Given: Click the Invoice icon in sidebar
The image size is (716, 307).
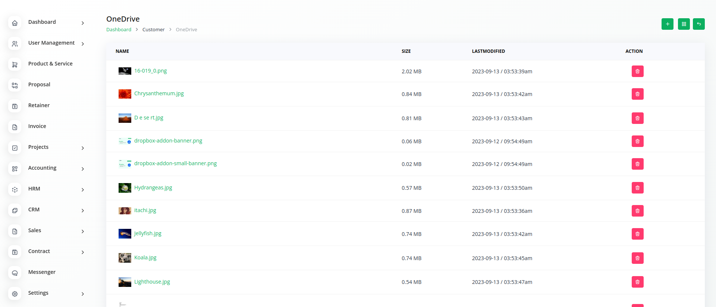Looking at the screenshot, I should [x=15, y=127].
